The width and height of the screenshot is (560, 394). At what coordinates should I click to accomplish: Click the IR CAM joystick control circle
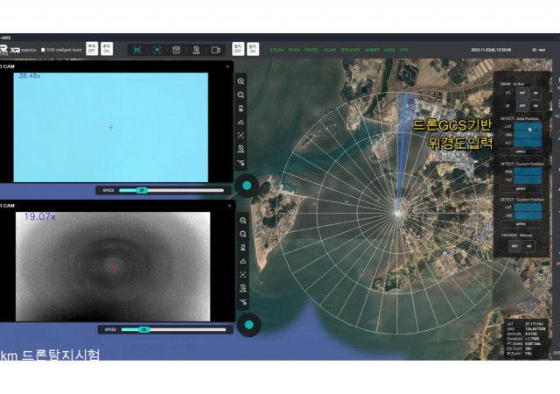[248, 325]
